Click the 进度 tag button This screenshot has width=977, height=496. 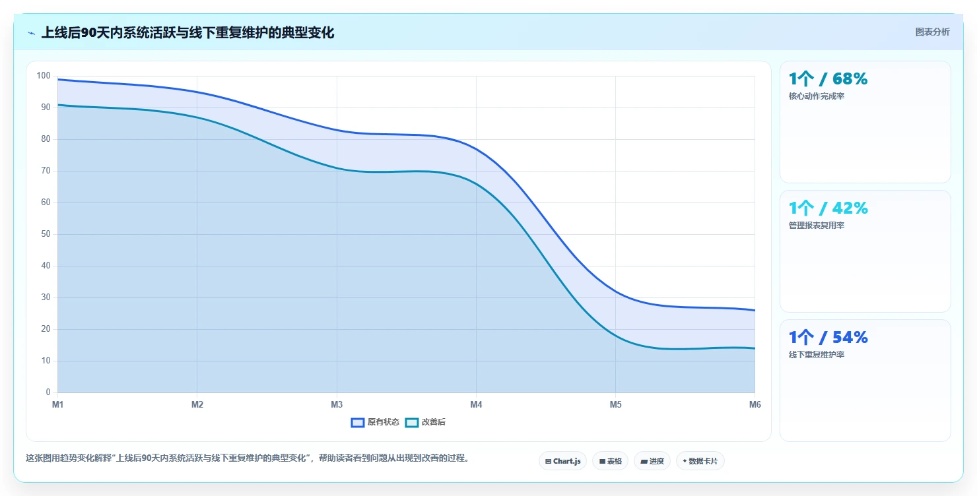click(x=652, y=461)
